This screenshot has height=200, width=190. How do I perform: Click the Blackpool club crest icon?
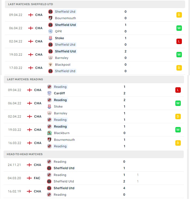click(x=50, y=65)
